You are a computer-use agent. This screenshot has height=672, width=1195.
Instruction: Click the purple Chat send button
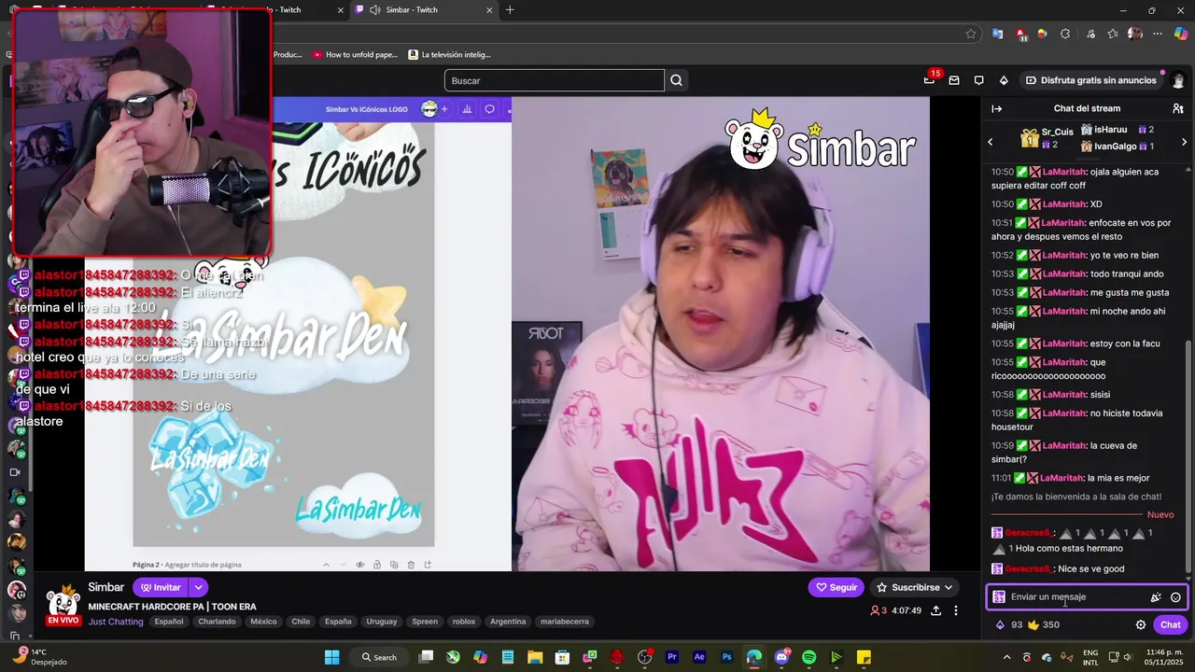pyautogui.click(x=1171, y=624)
